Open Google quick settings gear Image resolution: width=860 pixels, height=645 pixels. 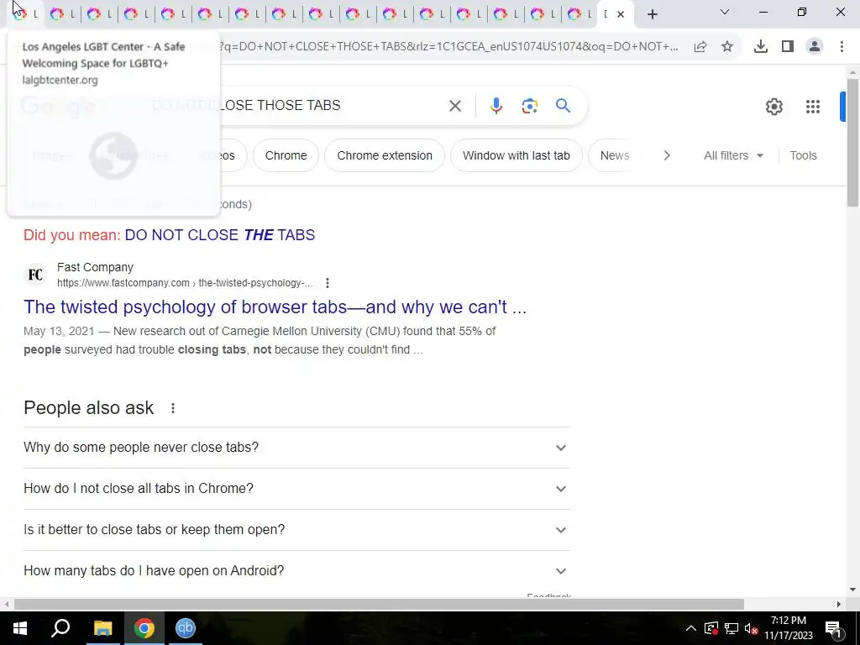[x=773, y=107]
